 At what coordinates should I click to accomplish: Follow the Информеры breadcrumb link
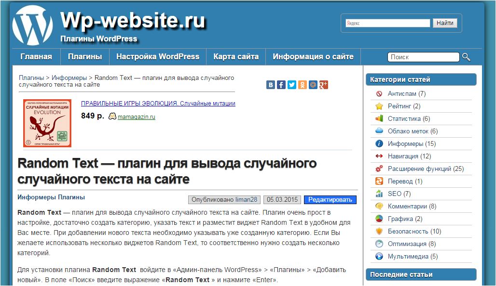(x=69, y=78)
